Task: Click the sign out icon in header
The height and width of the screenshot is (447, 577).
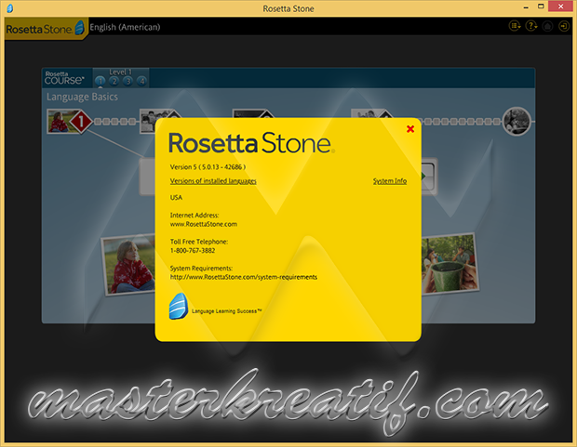Action: pyautogui.click(x=564, y=26)
